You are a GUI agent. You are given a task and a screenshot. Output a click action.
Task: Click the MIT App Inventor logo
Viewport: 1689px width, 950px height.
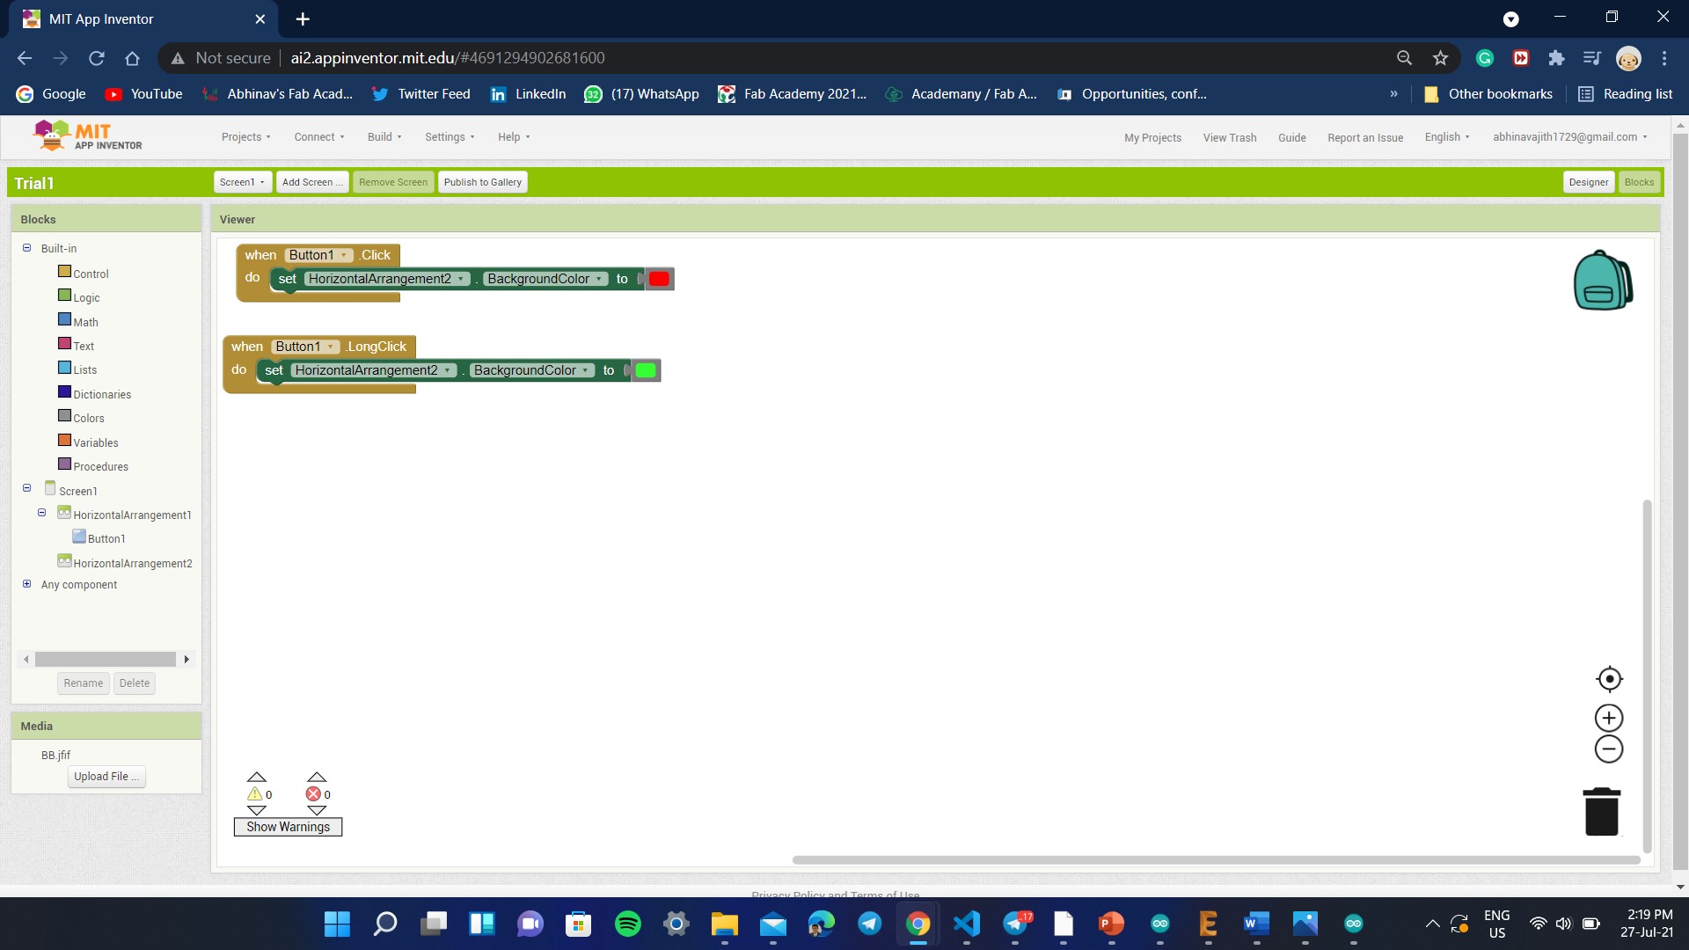(x=87, y=136)
